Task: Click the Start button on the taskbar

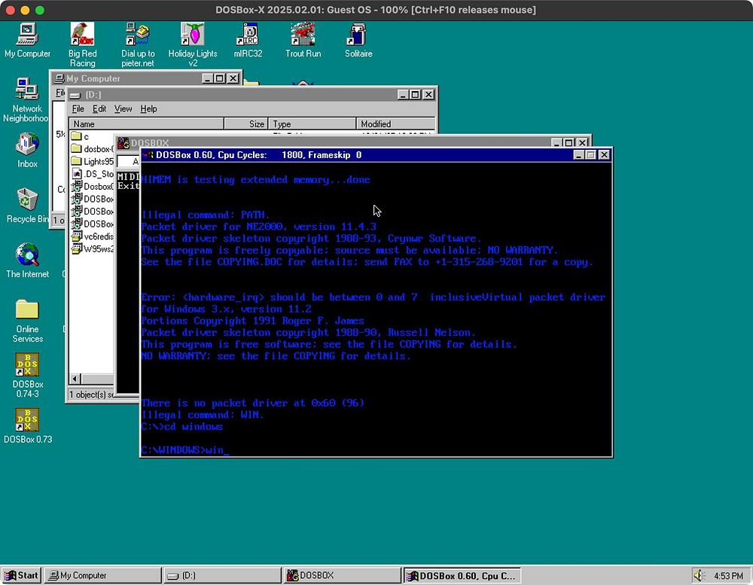Action: [22, 575]
